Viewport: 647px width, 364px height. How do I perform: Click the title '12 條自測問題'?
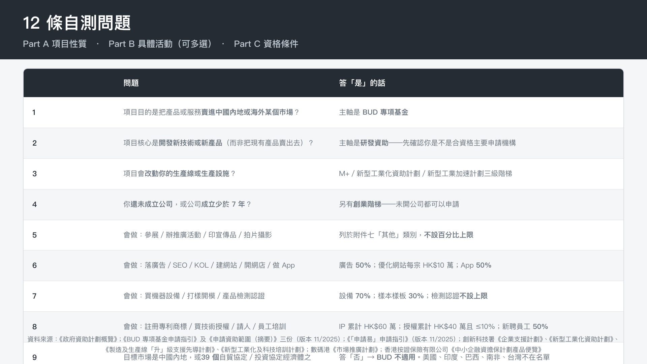coord(77,23)
